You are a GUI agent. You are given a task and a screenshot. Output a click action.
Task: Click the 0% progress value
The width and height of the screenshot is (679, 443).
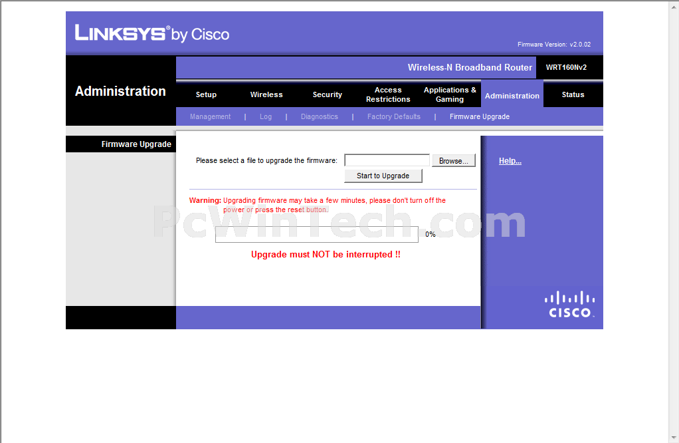point(430,234)
